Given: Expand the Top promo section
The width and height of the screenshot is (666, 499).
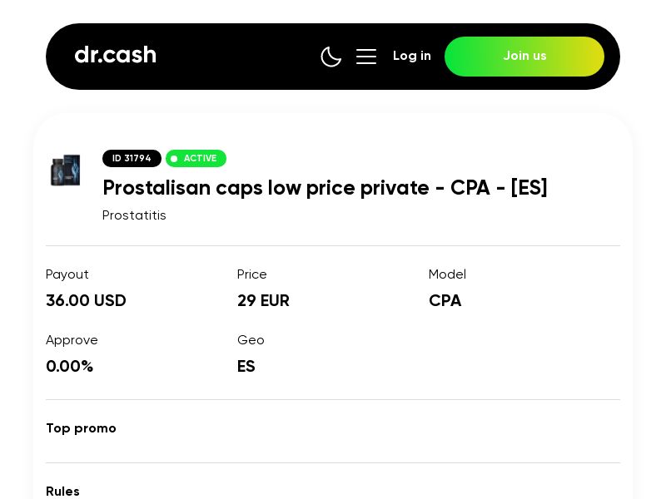Looking at the screenshot, I should pos(81,428).
